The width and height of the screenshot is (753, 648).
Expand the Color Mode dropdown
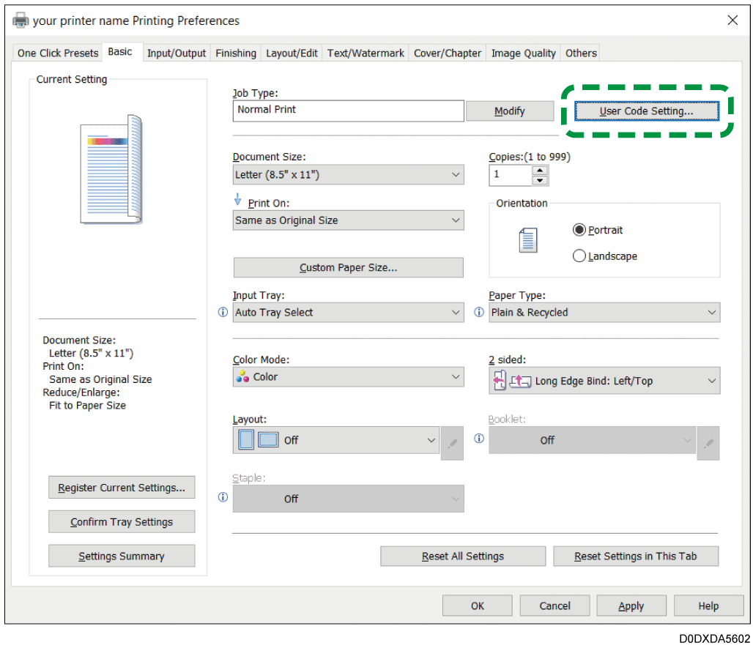(x=348, y=377)
